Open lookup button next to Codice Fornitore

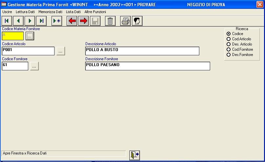pyautogui.click(x=34, y=66)
